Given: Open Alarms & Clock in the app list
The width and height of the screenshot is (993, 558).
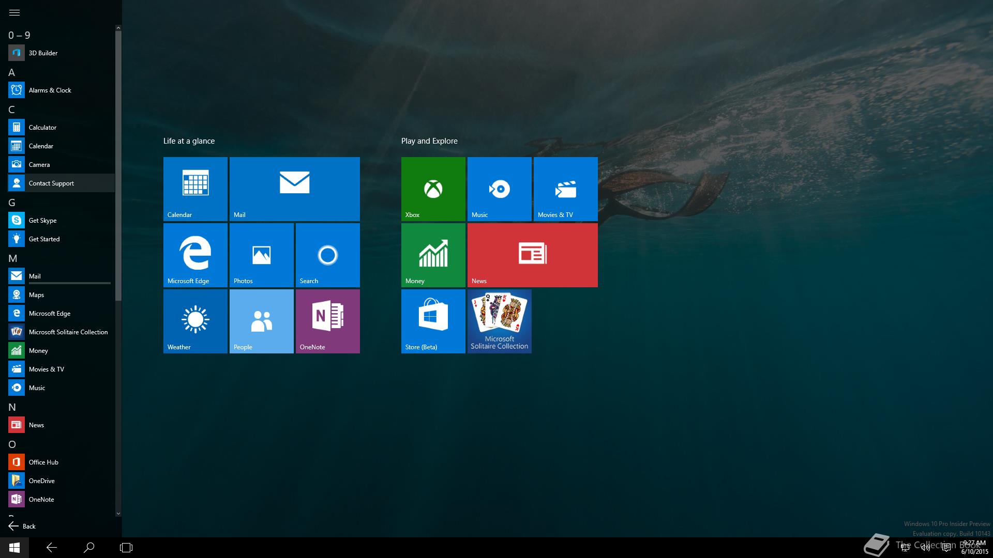Looking at the screenshot, I should click(x=61, y=90).
